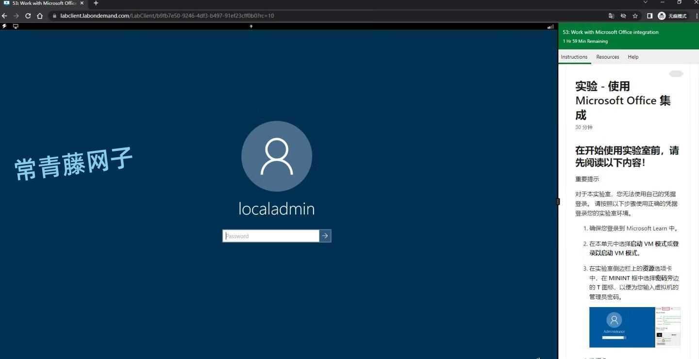The image size is (699, 359).
Task: Click the heading '在开始使用实验室前，请先阅读以下内容！'
Action: [x=627, y=157]
